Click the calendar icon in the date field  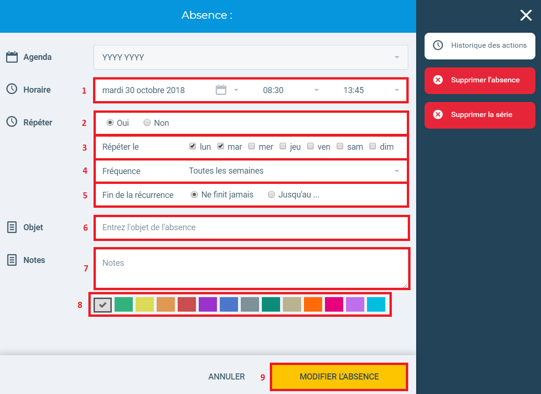[x=221, y=90]
